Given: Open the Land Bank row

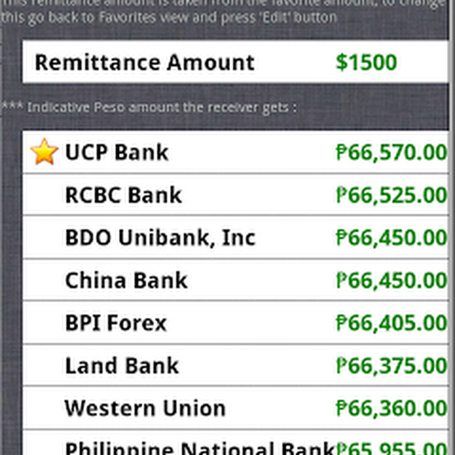Looking at the screenshot, I should 122,366.
